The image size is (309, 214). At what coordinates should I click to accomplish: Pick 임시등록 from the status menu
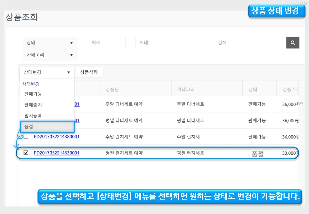[x=33, y=116]
